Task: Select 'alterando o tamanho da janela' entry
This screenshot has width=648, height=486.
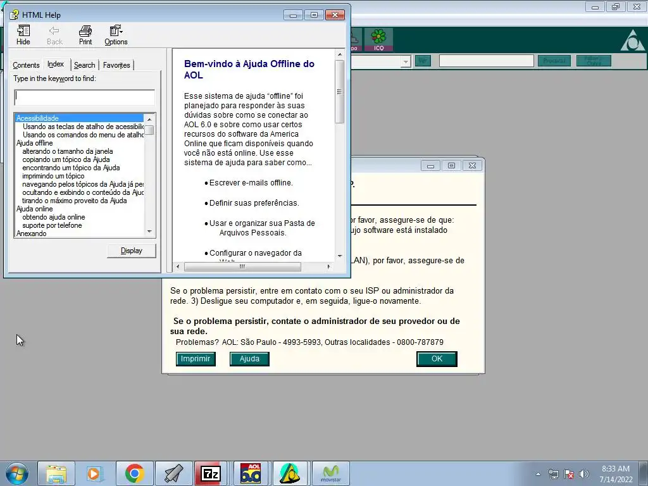Action: point(67,151)
